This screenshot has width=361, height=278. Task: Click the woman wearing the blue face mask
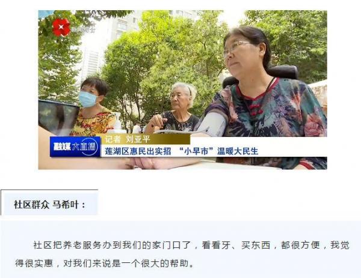click(x=94, y=106)
